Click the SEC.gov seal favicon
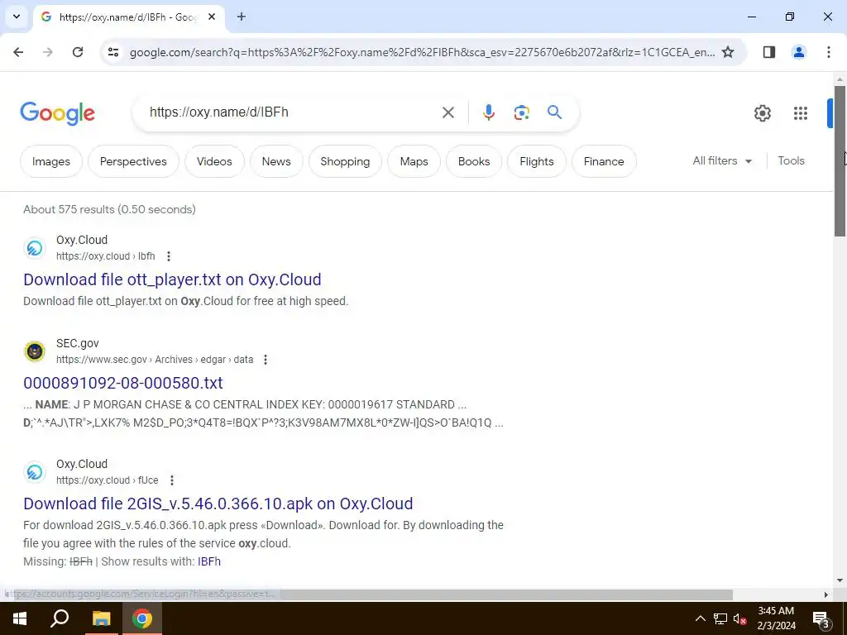The height and width of the screenshot is (635, 847). [35, 351]
